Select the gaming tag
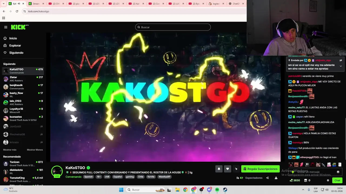This screenshot has height=194, width=346. coord(130,177)
